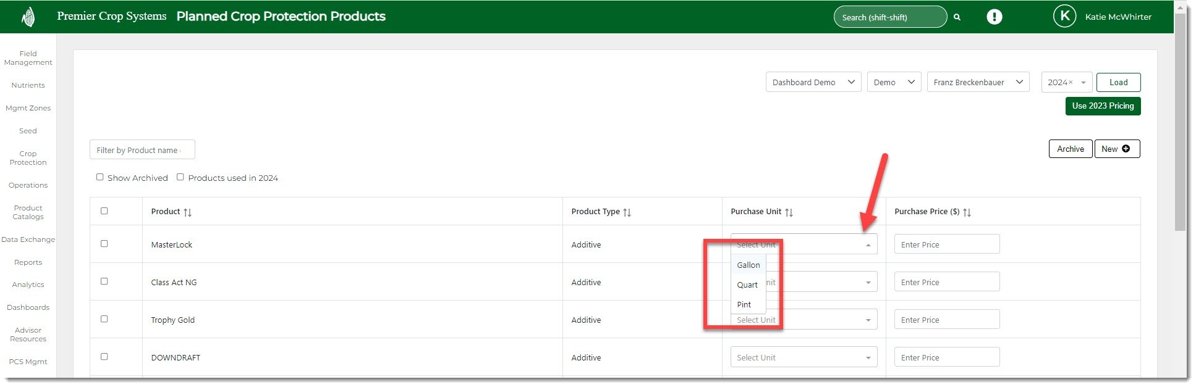Sort by Purchase Price column arrows
Viewport: 1196px width, 387px height.
pos(967,212)
